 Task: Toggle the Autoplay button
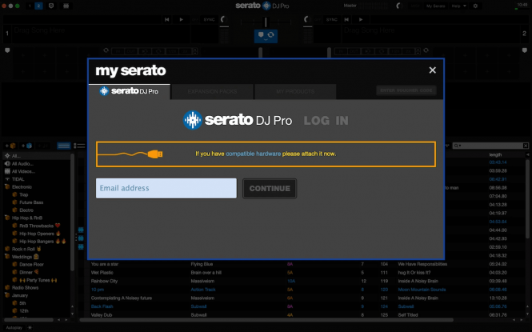(14, 327)
